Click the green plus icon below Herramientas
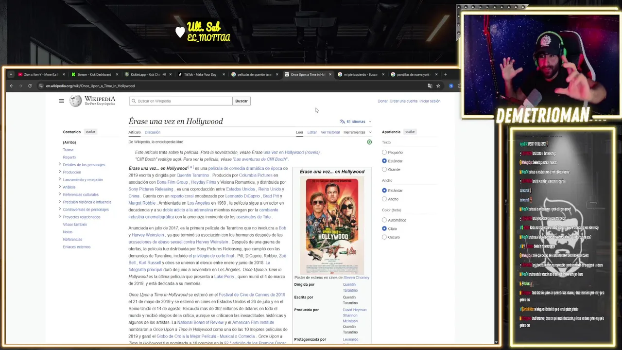The width and height of the screenshot is (622, 350). [x=369, y=142]
